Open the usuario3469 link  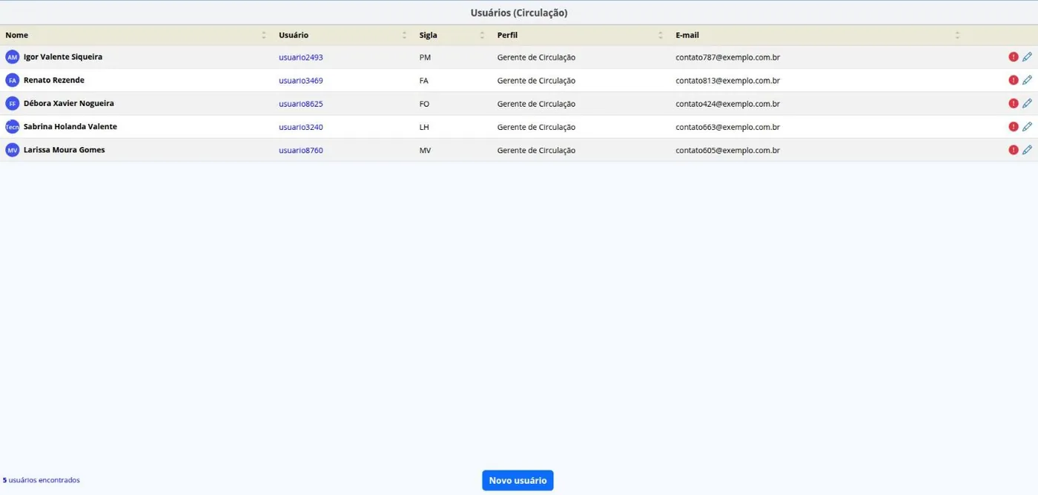(301, 80)
